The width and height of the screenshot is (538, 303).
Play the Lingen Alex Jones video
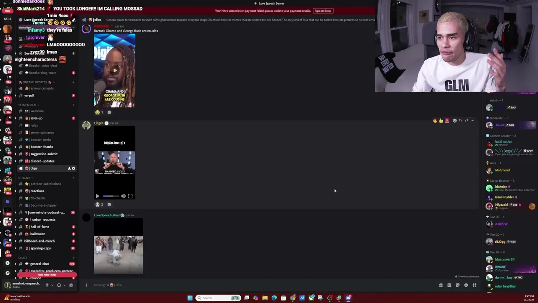98,196
